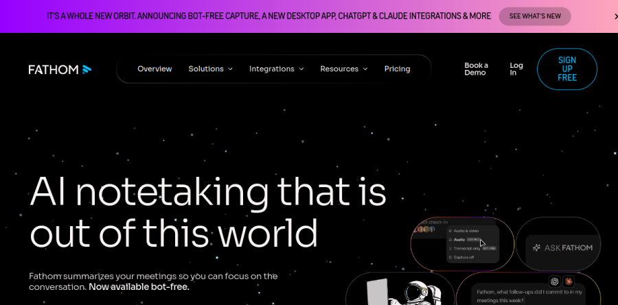Choose Capture off in the capture menu
Image resolution: width=618 pixels, height=305 pixels.
pos(461,258)
